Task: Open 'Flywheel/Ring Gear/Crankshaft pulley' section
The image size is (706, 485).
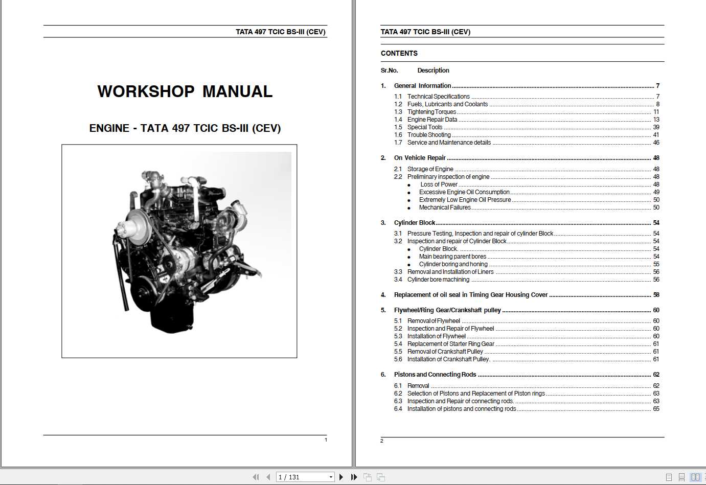Action: point(520,310)
